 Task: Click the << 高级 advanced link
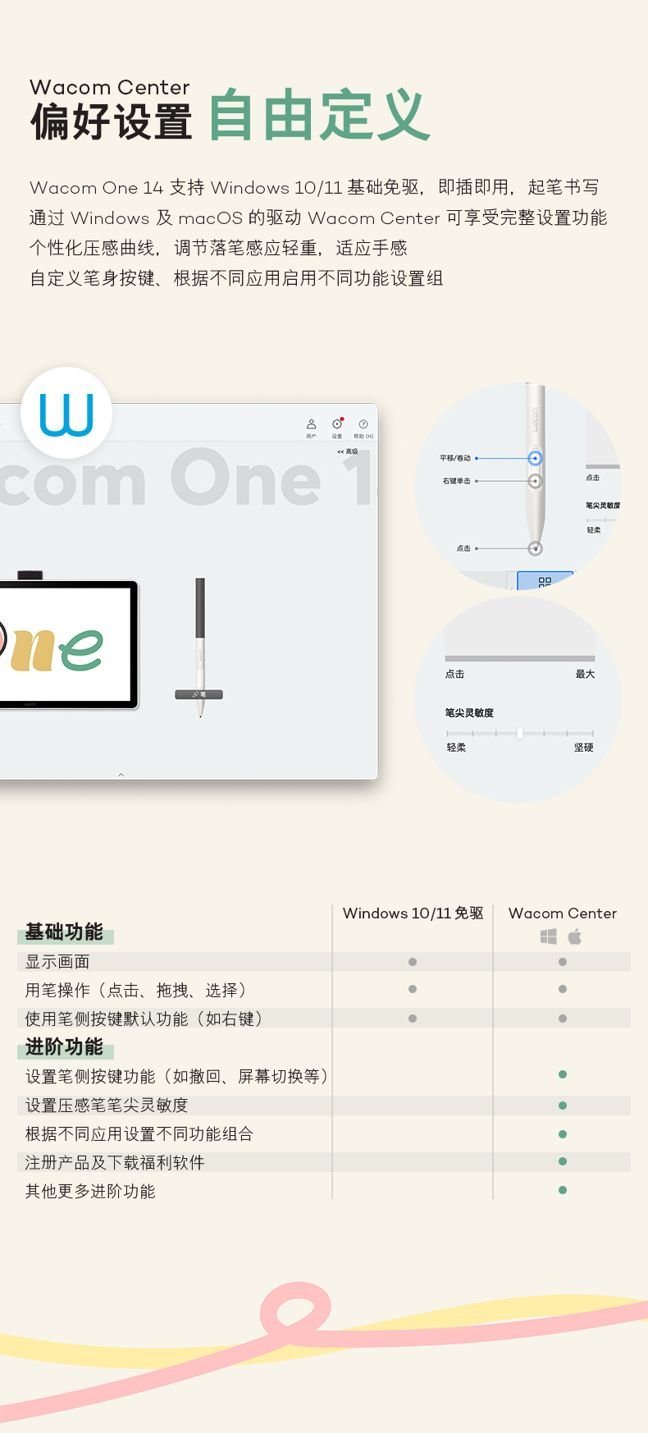[x=348, y=451]
